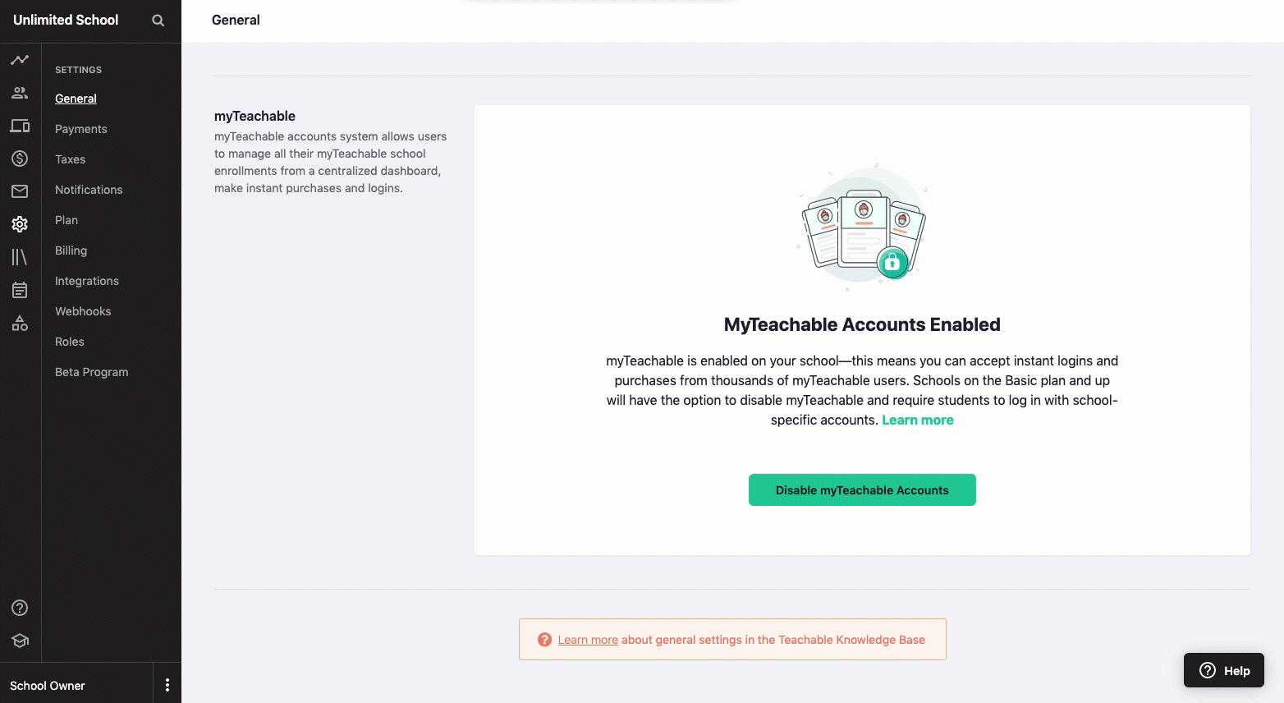This screenshot has width=1284, height=703.
Task: Open the Apps shapes icon in sidebar
Action: point(20,323)
